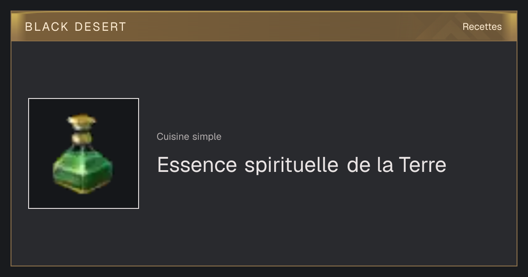The image size is (528, 277).
Task: Click the word simple in the category label
Action: [206, 137]
